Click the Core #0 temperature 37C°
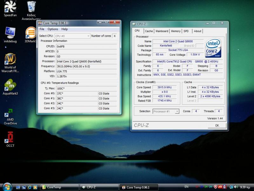The height and width of the screenshot is (191, 254). (x=77, y=94)
